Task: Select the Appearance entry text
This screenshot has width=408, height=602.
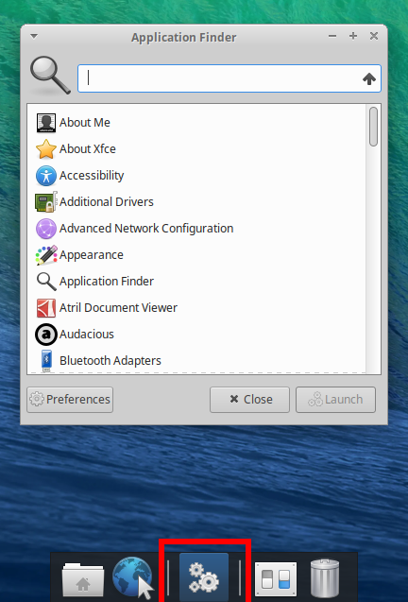Action: pos(92,255)
